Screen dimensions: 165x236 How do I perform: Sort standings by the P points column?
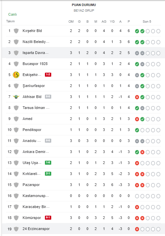(x=129, y=22)
